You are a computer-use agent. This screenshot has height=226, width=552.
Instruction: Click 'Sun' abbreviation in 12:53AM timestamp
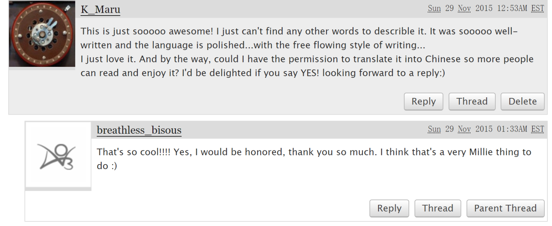tap(434, 8)
